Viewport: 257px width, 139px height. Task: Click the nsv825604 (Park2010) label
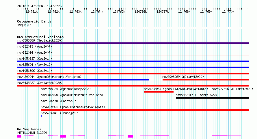coord(35,65)
